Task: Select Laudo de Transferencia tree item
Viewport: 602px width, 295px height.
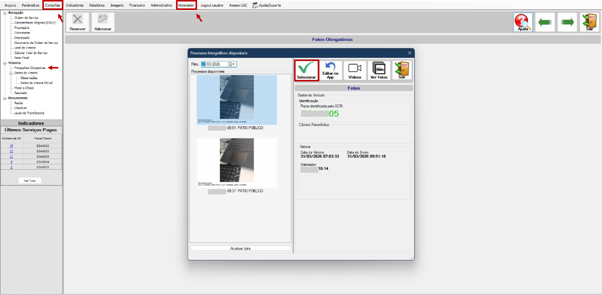Action: pyautogui.click(x=29, y=113)
